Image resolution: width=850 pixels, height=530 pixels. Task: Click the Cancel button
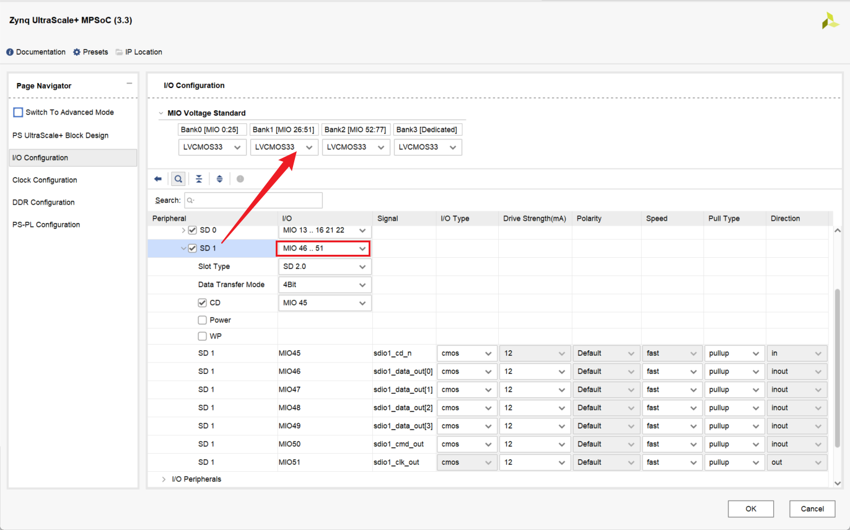pos(812,509)
